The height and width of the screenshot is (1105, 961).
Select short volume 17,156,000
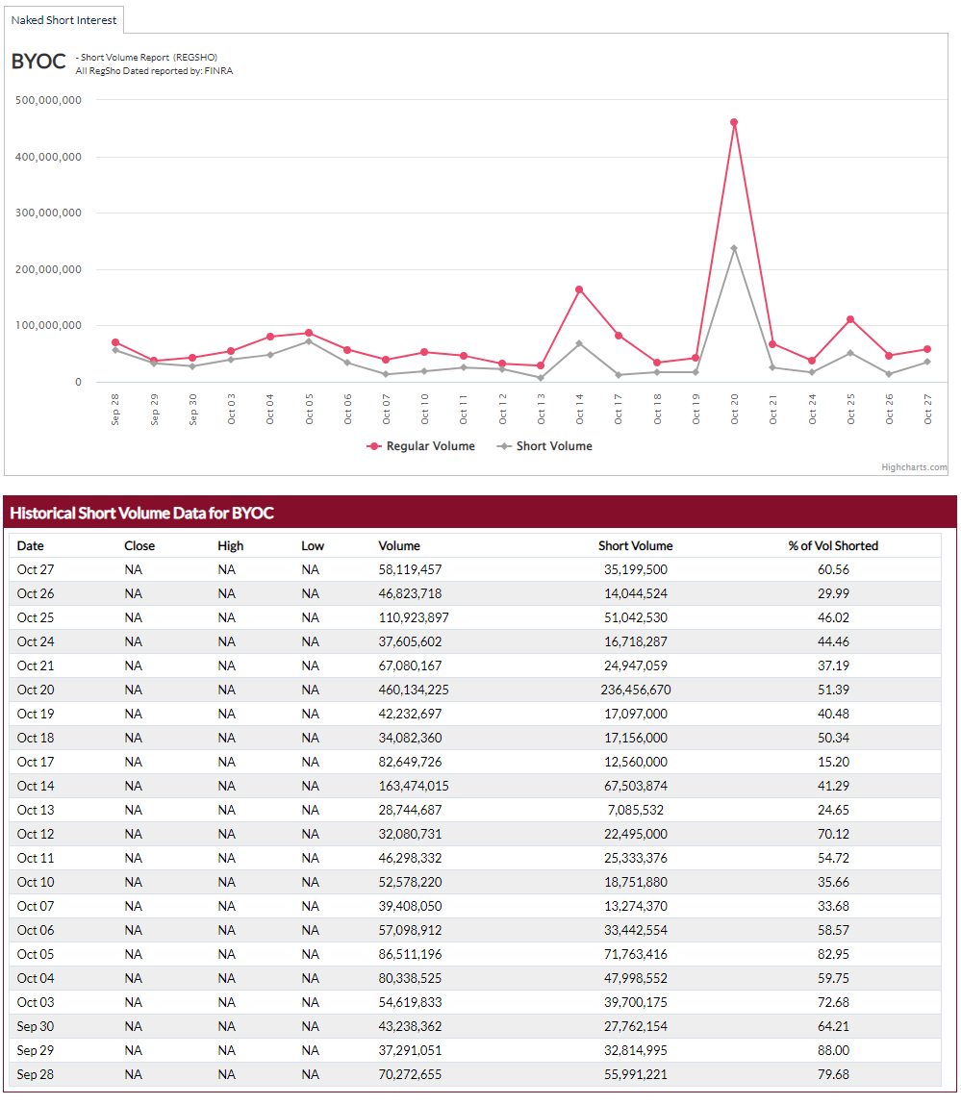[635, 737]
